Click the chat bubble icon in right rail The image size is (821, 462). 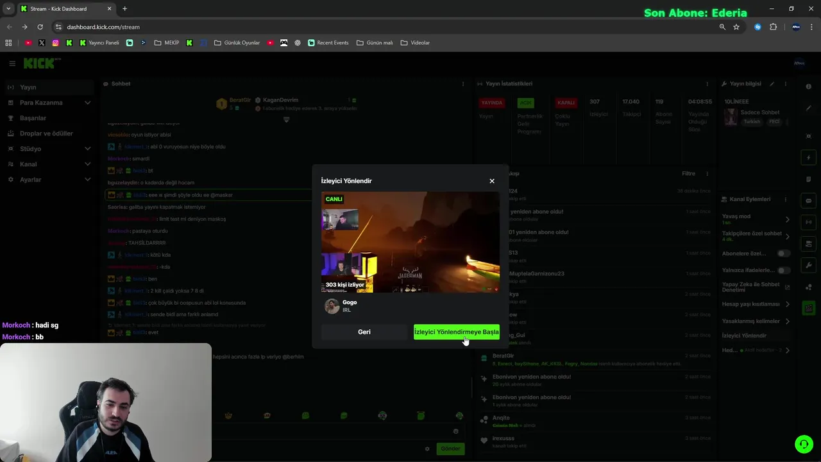[x=808, y=201]
